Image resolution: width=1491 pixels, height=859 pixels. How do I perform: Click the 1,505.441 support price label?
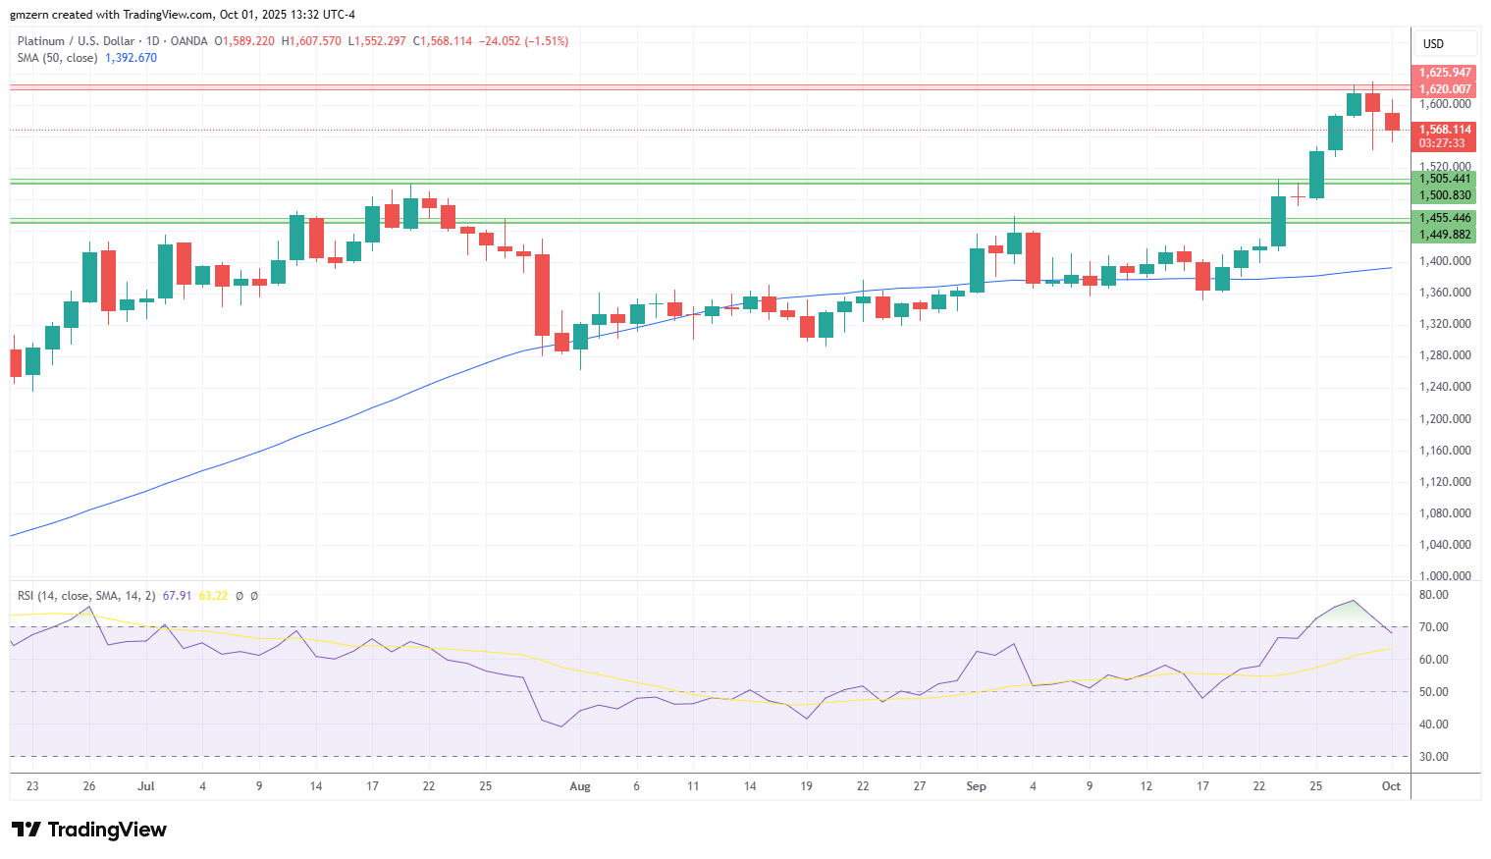pos(1445,179)
